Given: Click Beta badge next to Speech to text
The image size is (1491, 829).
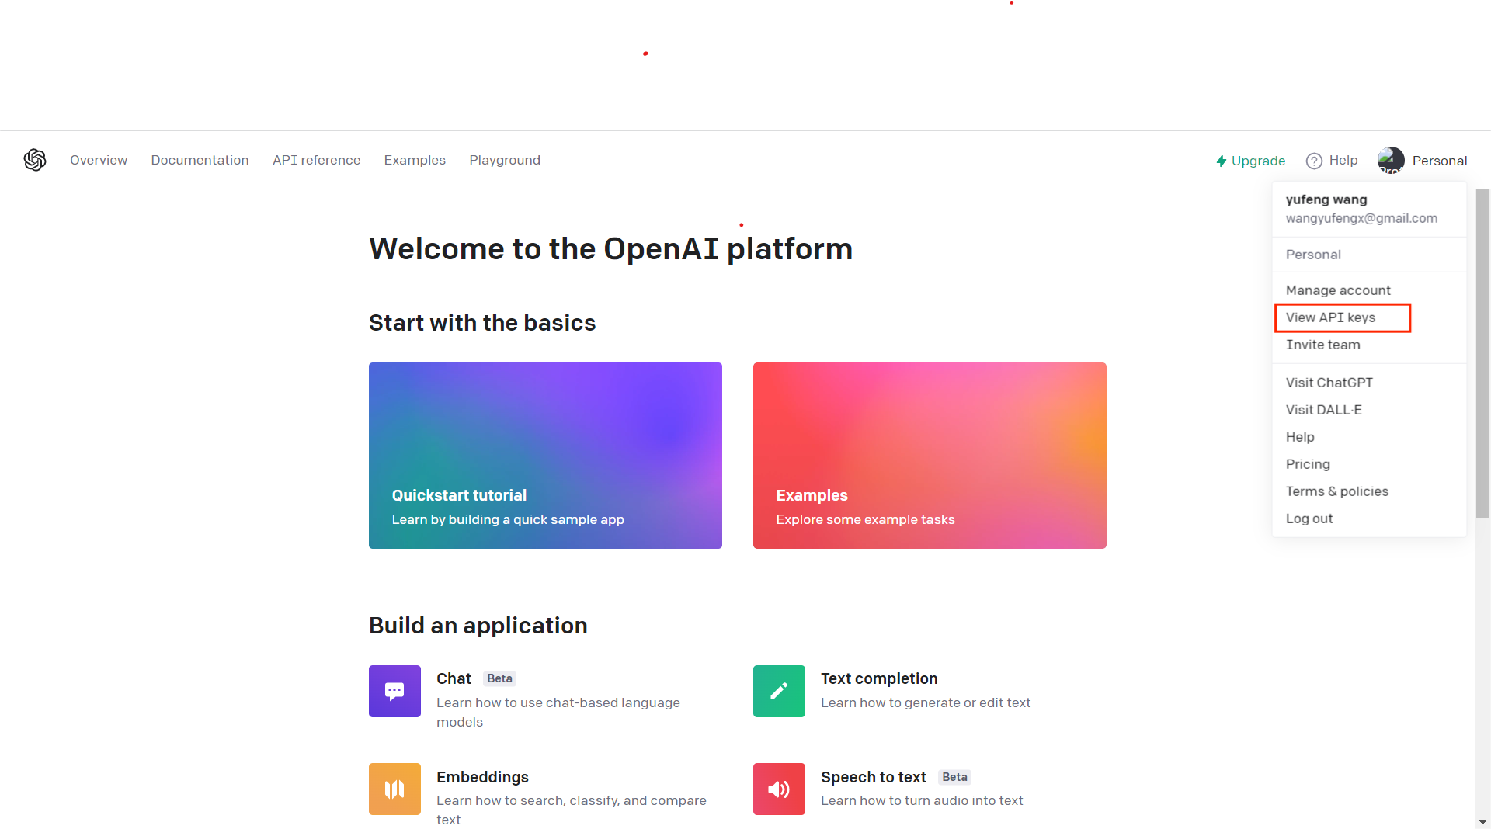Looking at the screenshot, I should [954, 777].
